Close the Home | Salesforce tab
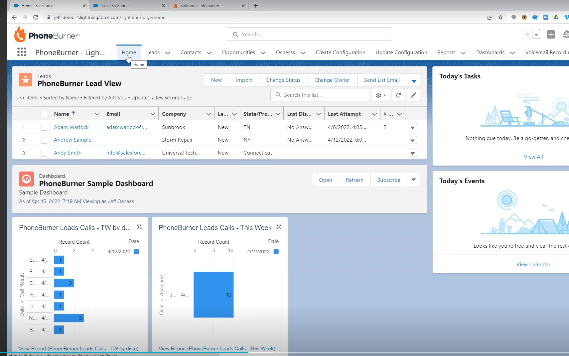Screen dimensions: 569x356 pyautogui.click(x=84, y=6)
